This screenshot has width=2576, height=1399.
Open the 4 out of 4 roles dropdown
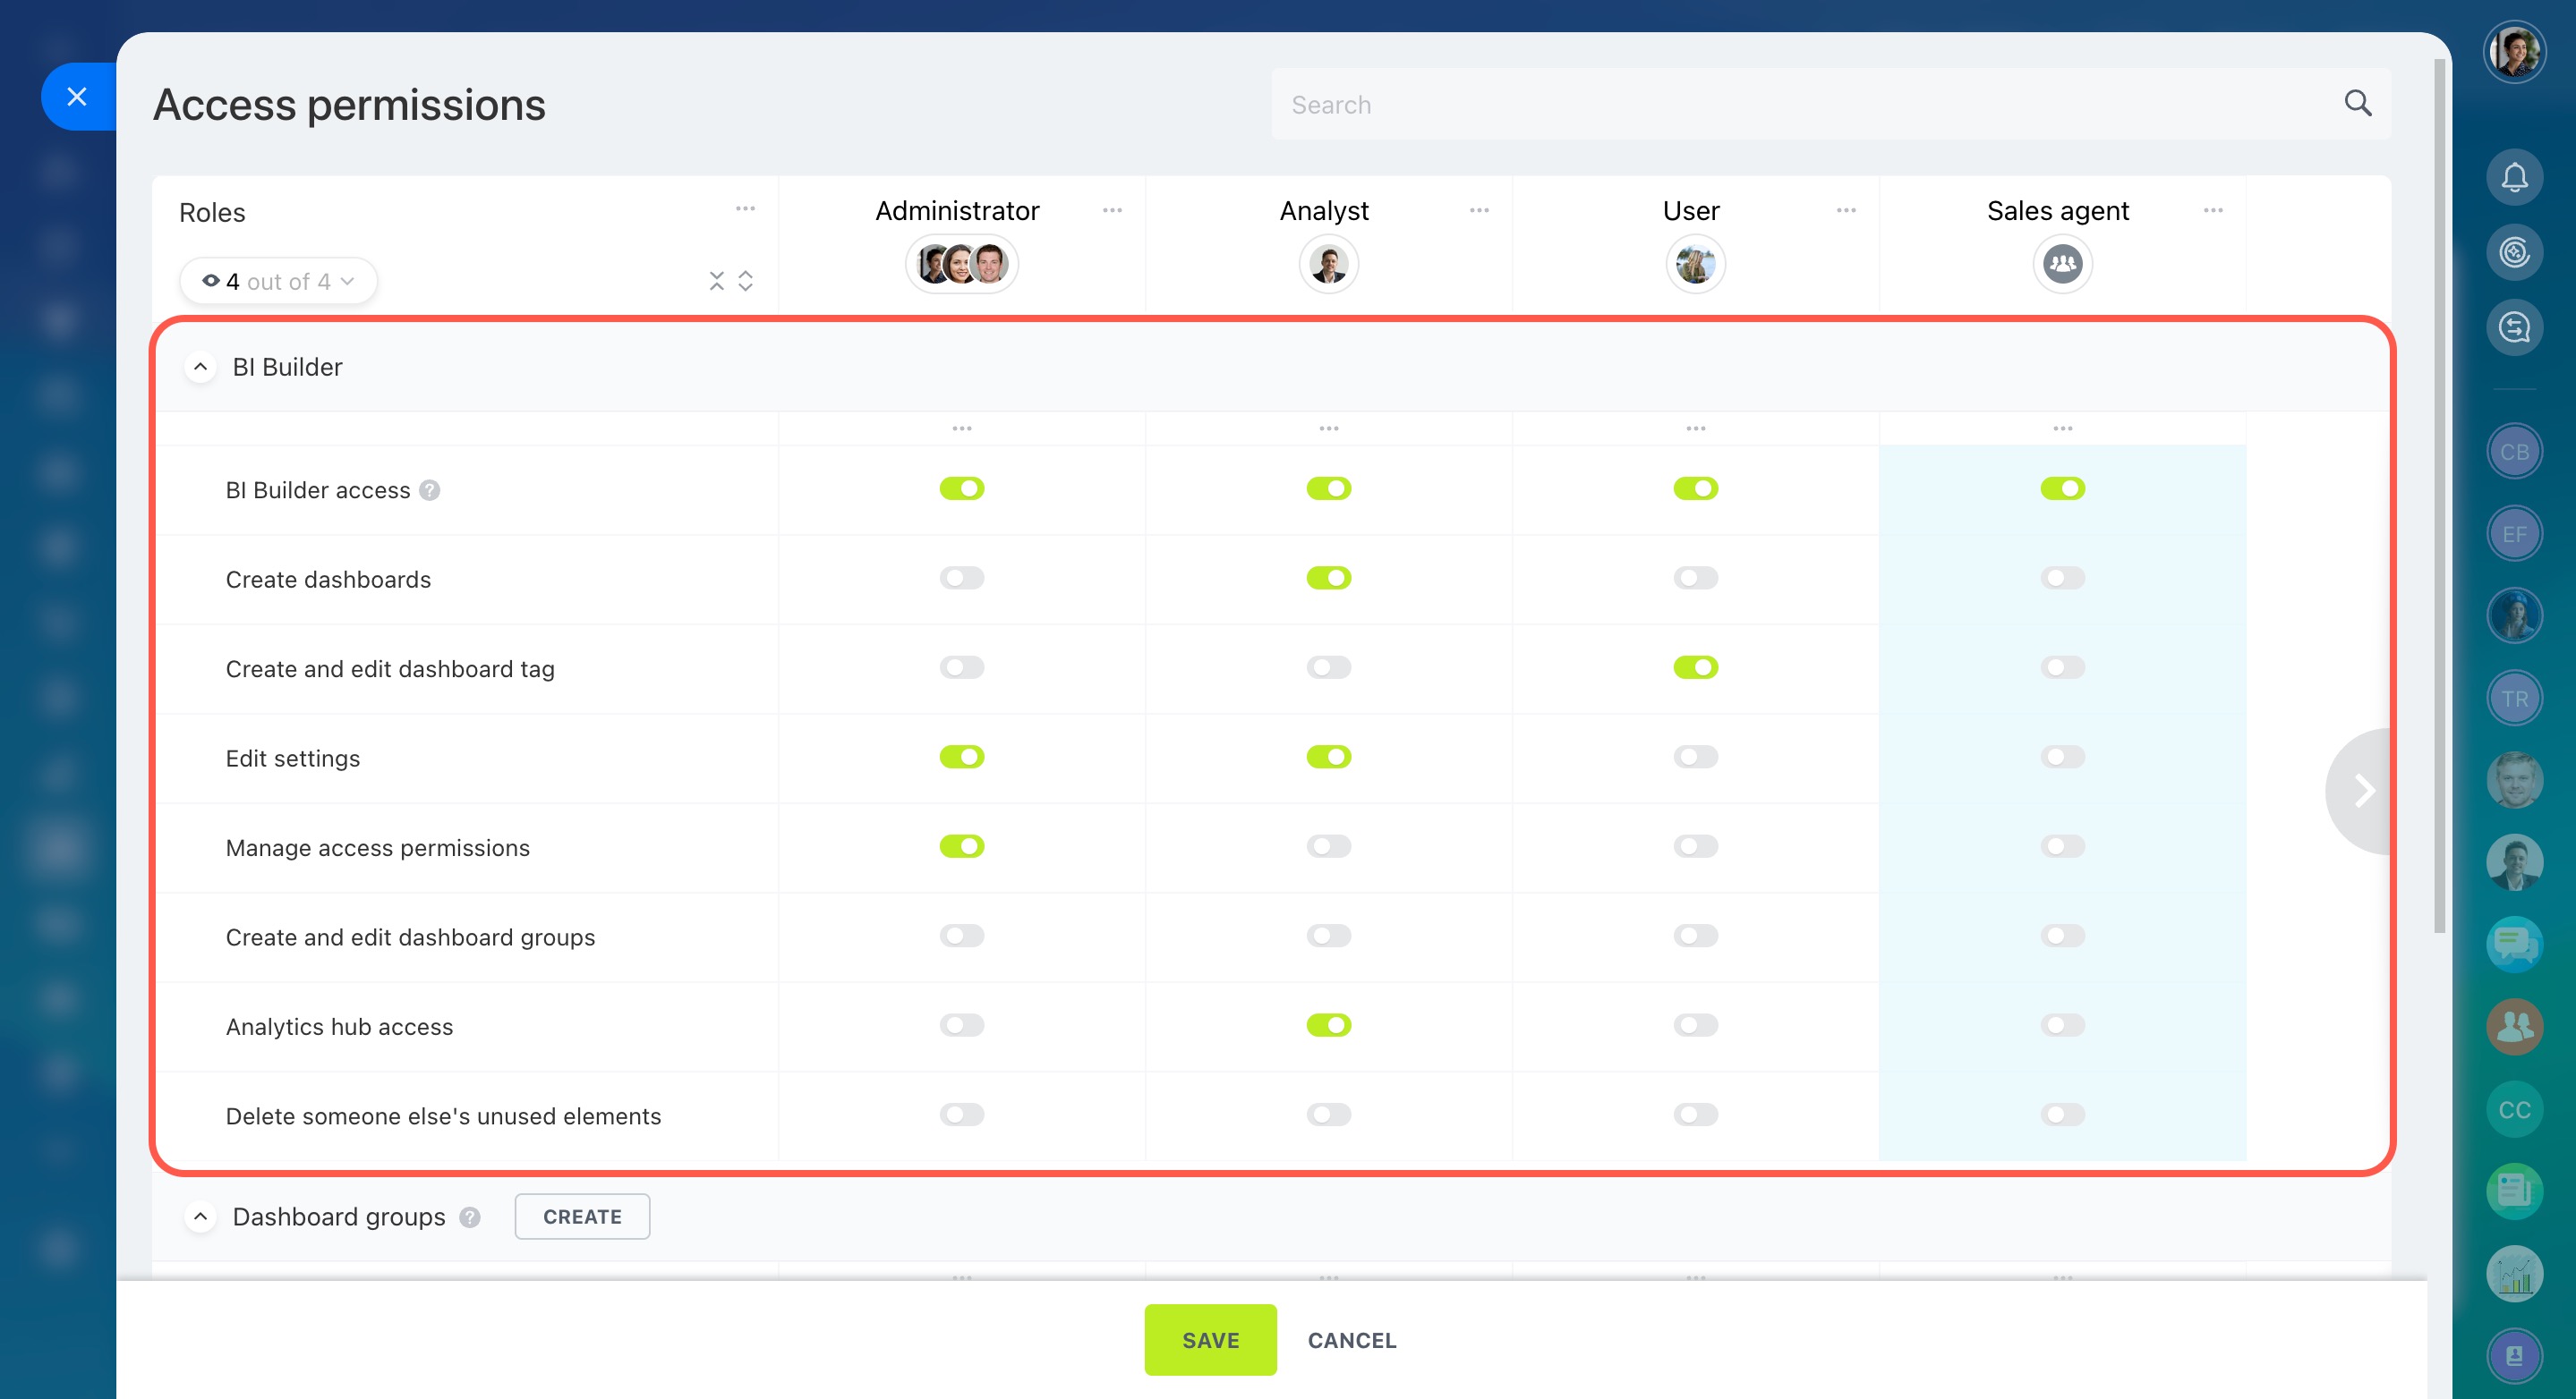(278, 281)
